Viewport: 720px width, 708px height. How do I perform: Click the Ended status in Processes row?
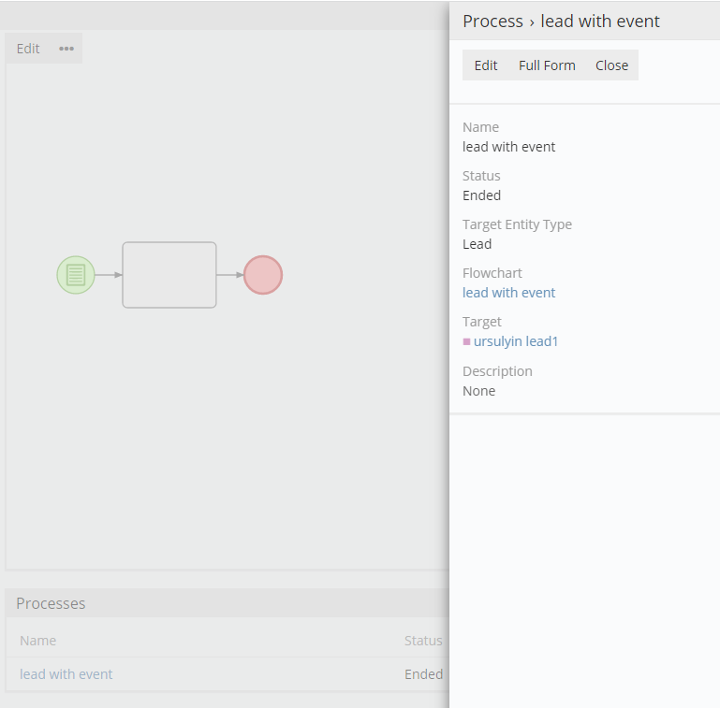tap(423, 673)
